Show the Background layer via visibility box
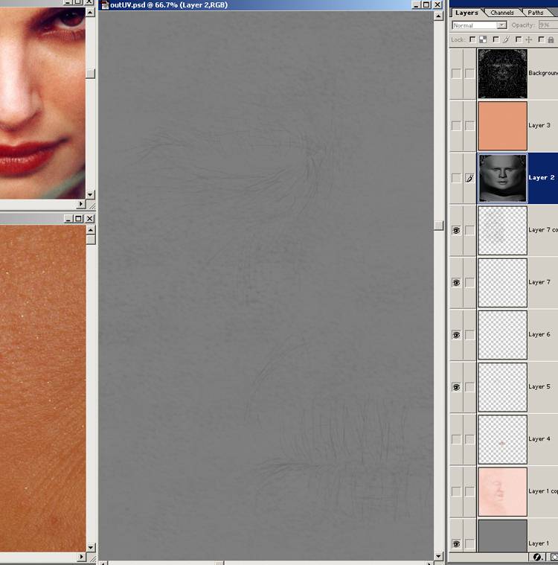This screenshot has width=558, height=565. coord(456,74)
